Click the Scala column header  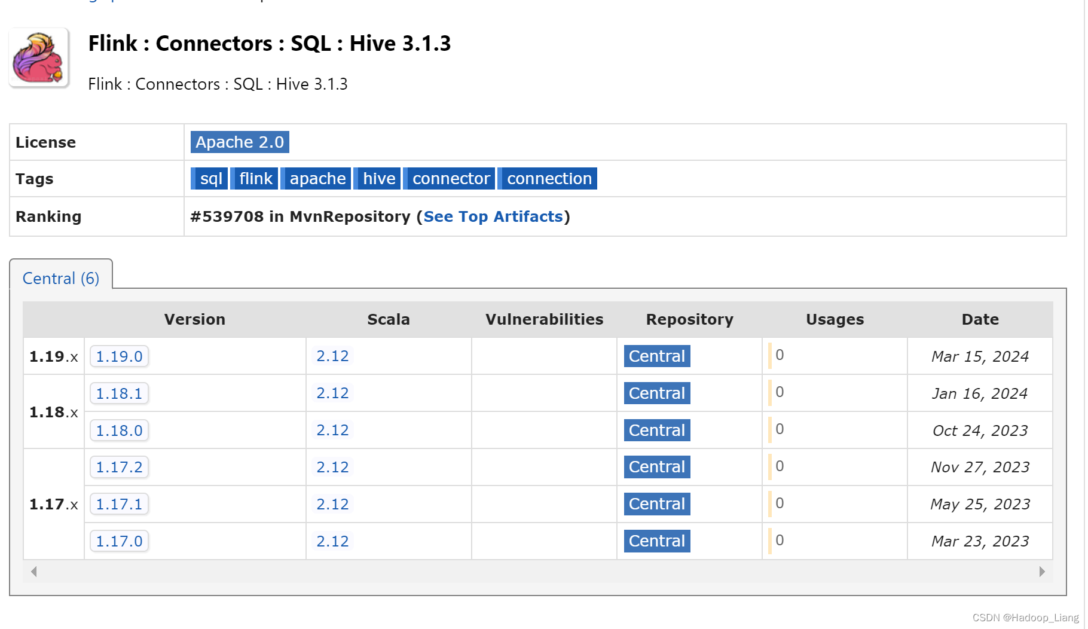tap(389, 319)
